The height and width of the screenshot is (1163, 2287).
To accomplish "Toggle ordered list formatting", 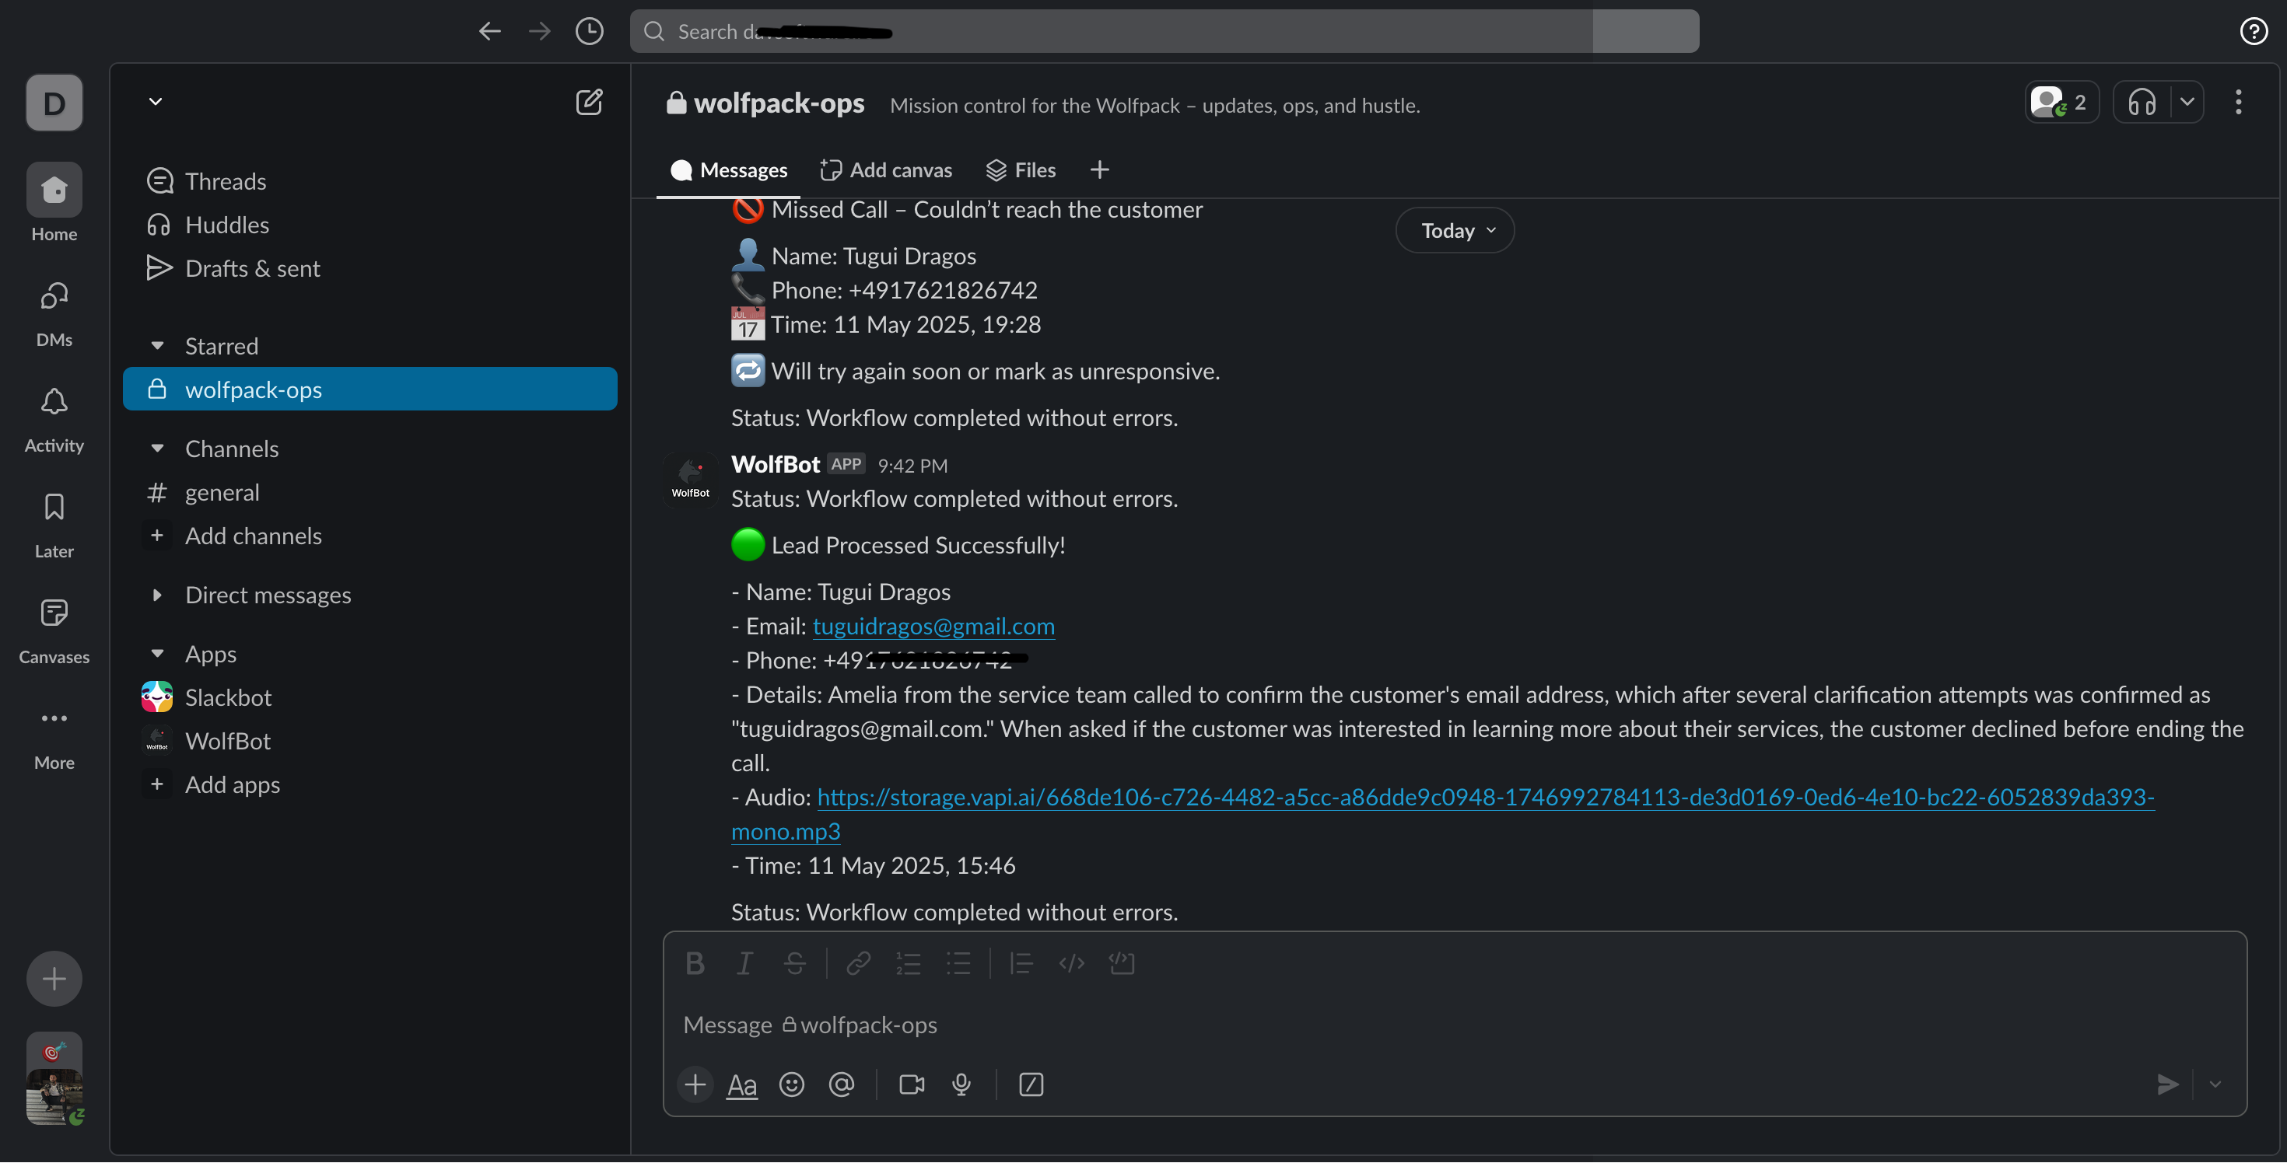I will tap(907, 963).
